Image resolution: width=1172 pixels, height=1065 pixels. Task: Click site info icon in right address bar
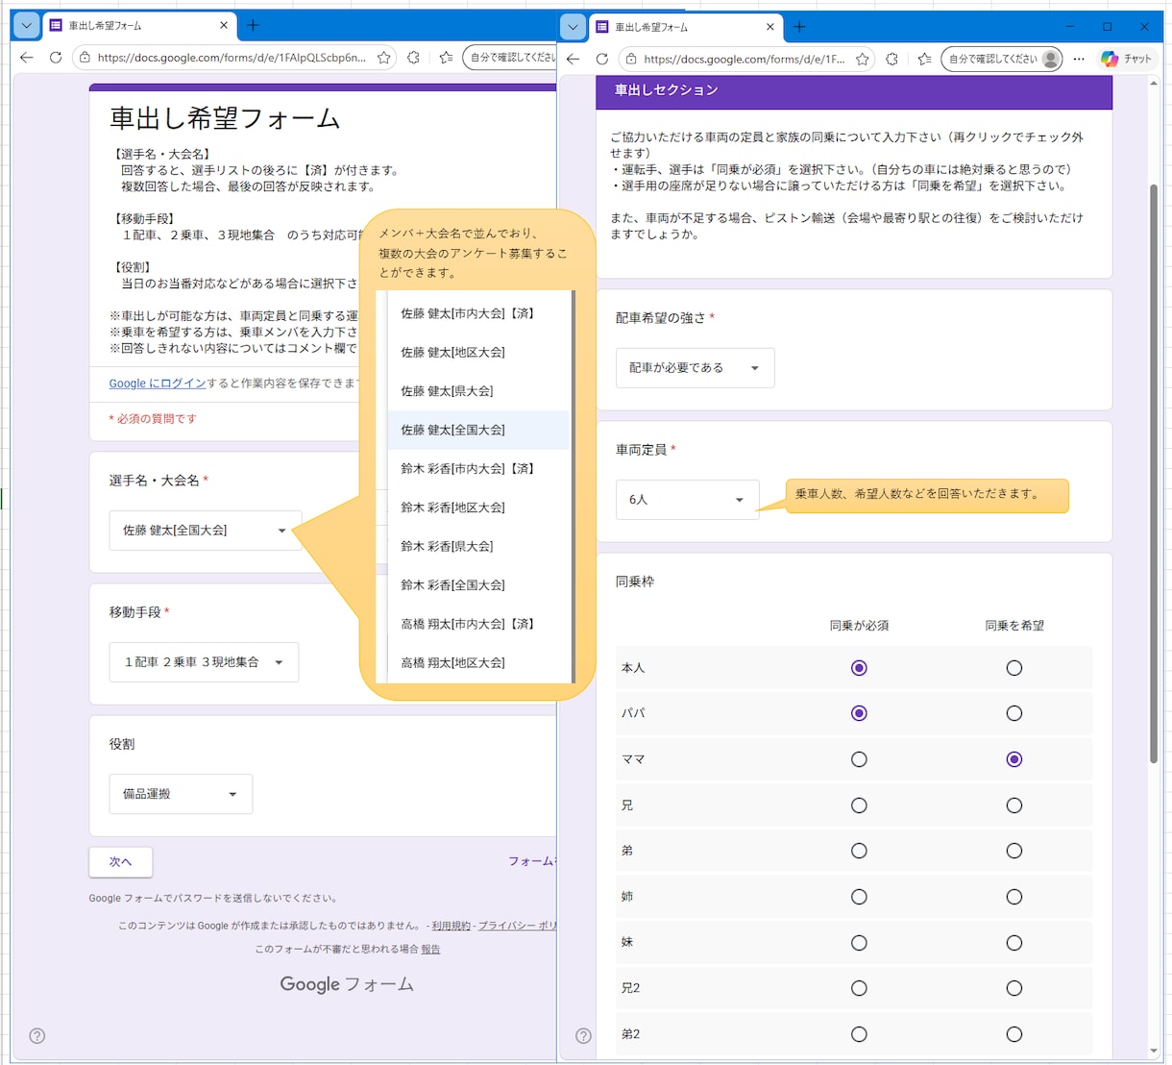(x=631, y=59)
